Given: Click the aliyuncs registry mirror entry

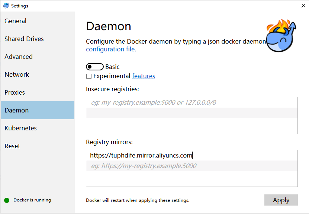Looking at the screenshot, I should tap(141, 155).
